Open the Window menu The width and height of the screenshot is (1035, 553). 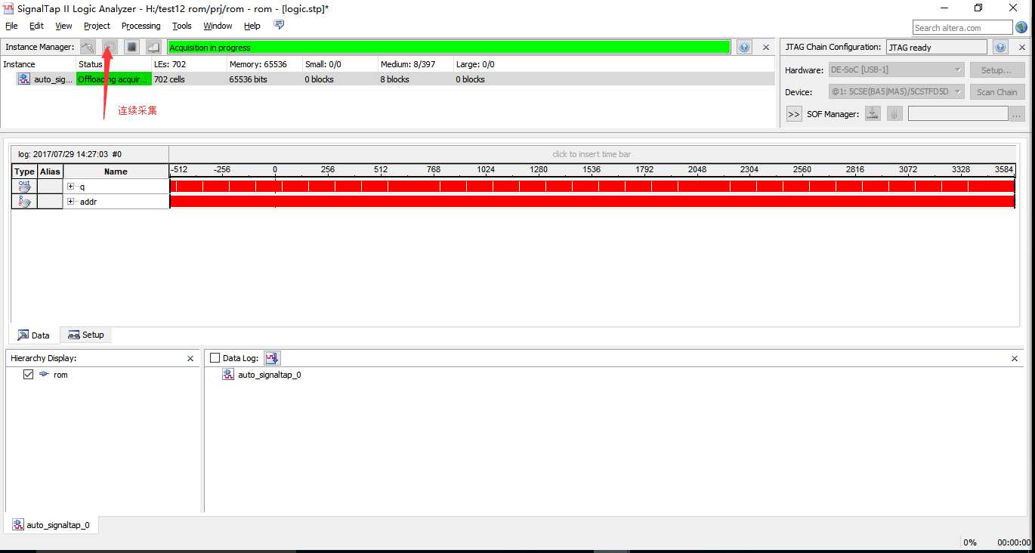[218, 26]
